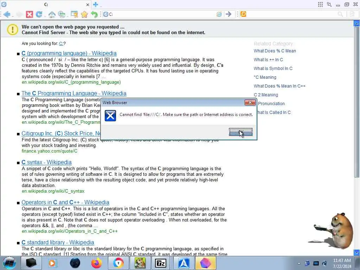Click the yellow warning exclamation icon
Image resolution: width=360 pixels, height=270 pixels.
click(12, 30)
